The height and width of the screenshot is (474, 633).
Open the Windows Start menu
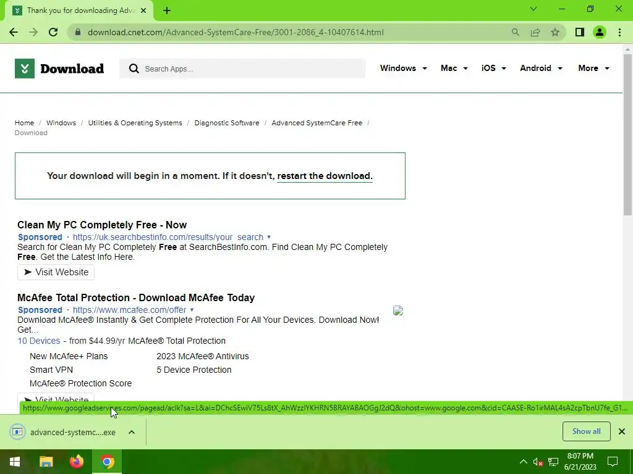[15, 462]
